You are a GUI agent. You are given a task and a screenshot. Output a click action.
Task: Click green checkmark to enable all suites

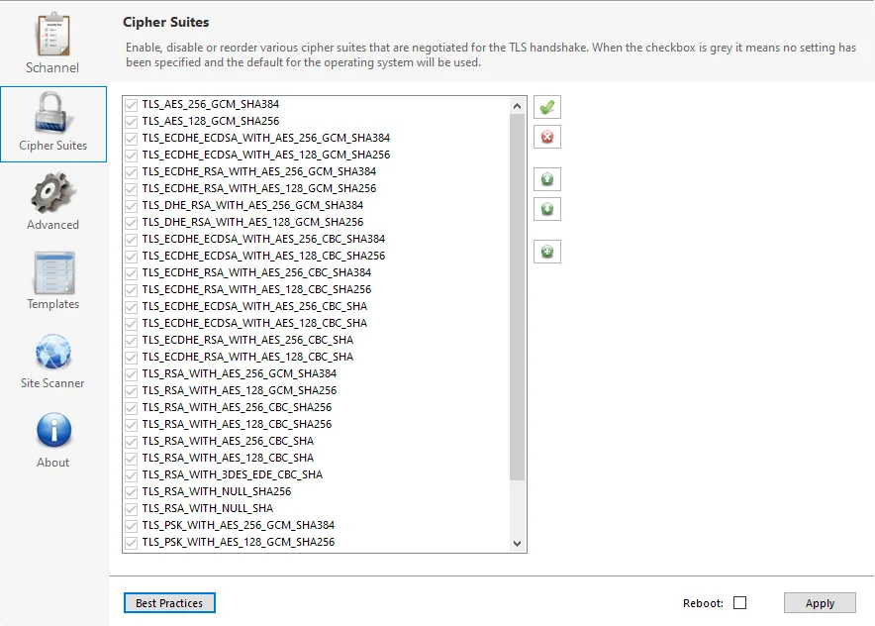coord(546,107)
